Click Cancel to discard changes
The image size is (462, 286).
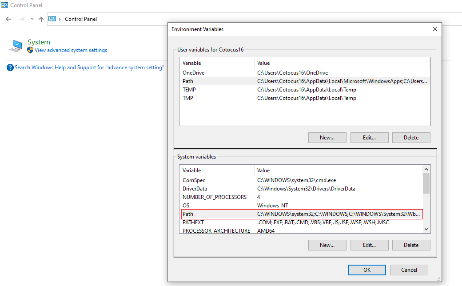409,270
